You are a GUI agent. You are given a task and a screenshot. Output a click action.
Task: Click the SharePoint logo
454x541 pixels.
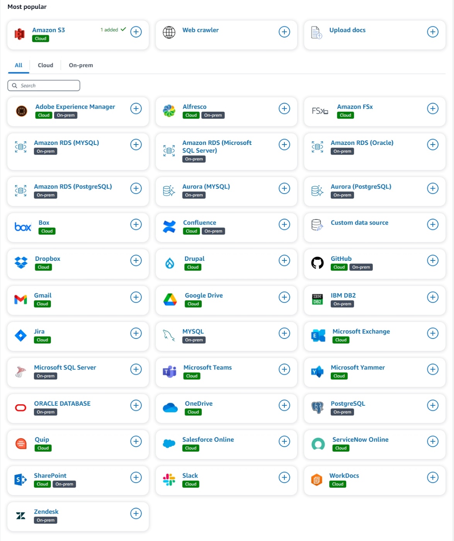point(20,480)
